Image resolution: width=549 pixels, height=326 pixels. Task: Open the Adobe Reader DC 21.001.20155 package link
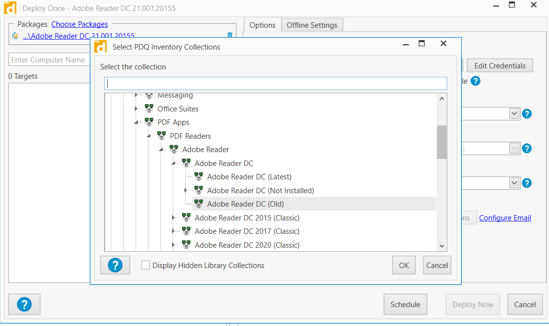click(78, 36)
